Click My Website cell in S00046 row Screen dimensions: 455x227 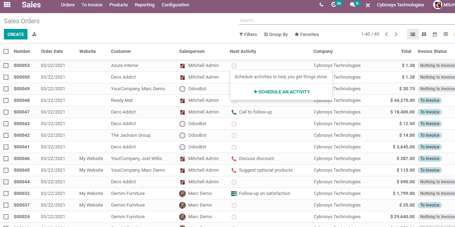click(91, 159)
